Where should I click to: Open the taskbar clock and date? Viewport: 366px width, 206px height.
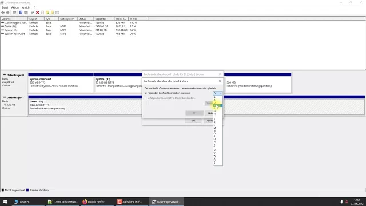357,202
